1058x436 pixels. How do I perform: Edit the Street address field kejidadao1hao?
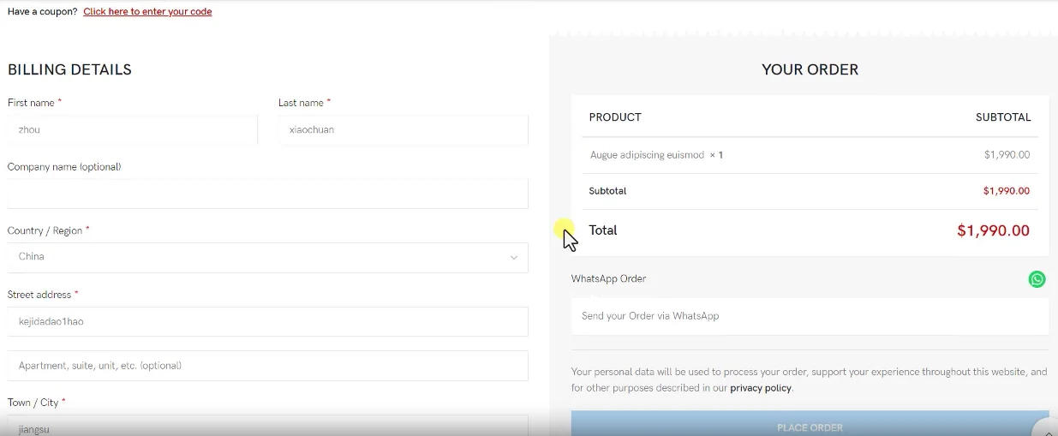(267, 322)
